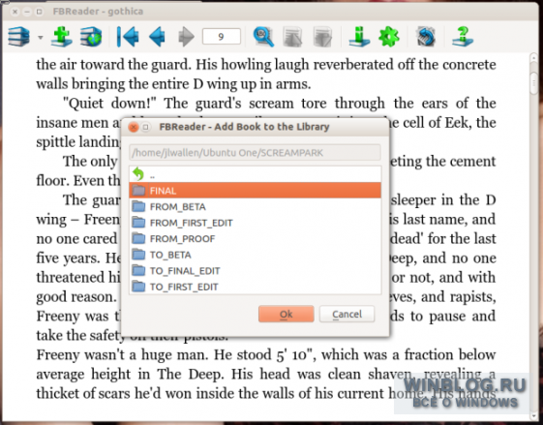Viewport: 543px width, 425px height.
Task: Select the TO_FINAL_EDIT folder
Action: coord(255,271)
